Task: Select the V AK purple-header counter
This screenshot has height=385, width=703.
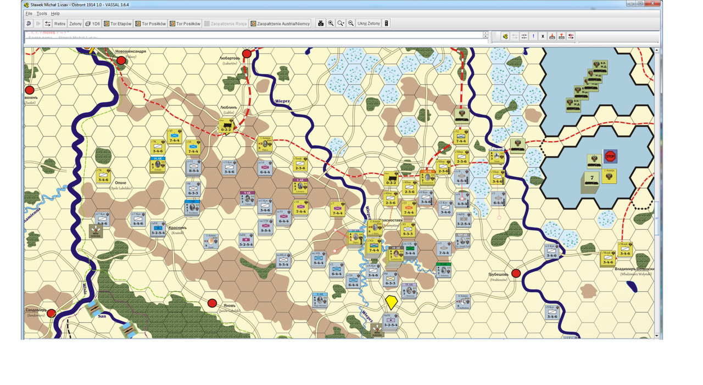Action: [248, 197]
